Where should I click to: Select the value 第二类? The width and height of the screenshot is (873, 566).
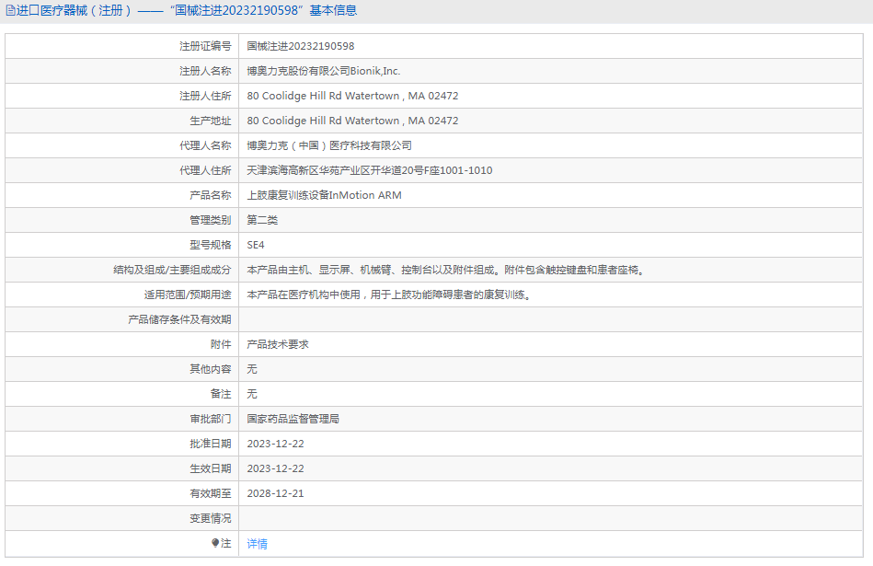(x=262, y=220)
